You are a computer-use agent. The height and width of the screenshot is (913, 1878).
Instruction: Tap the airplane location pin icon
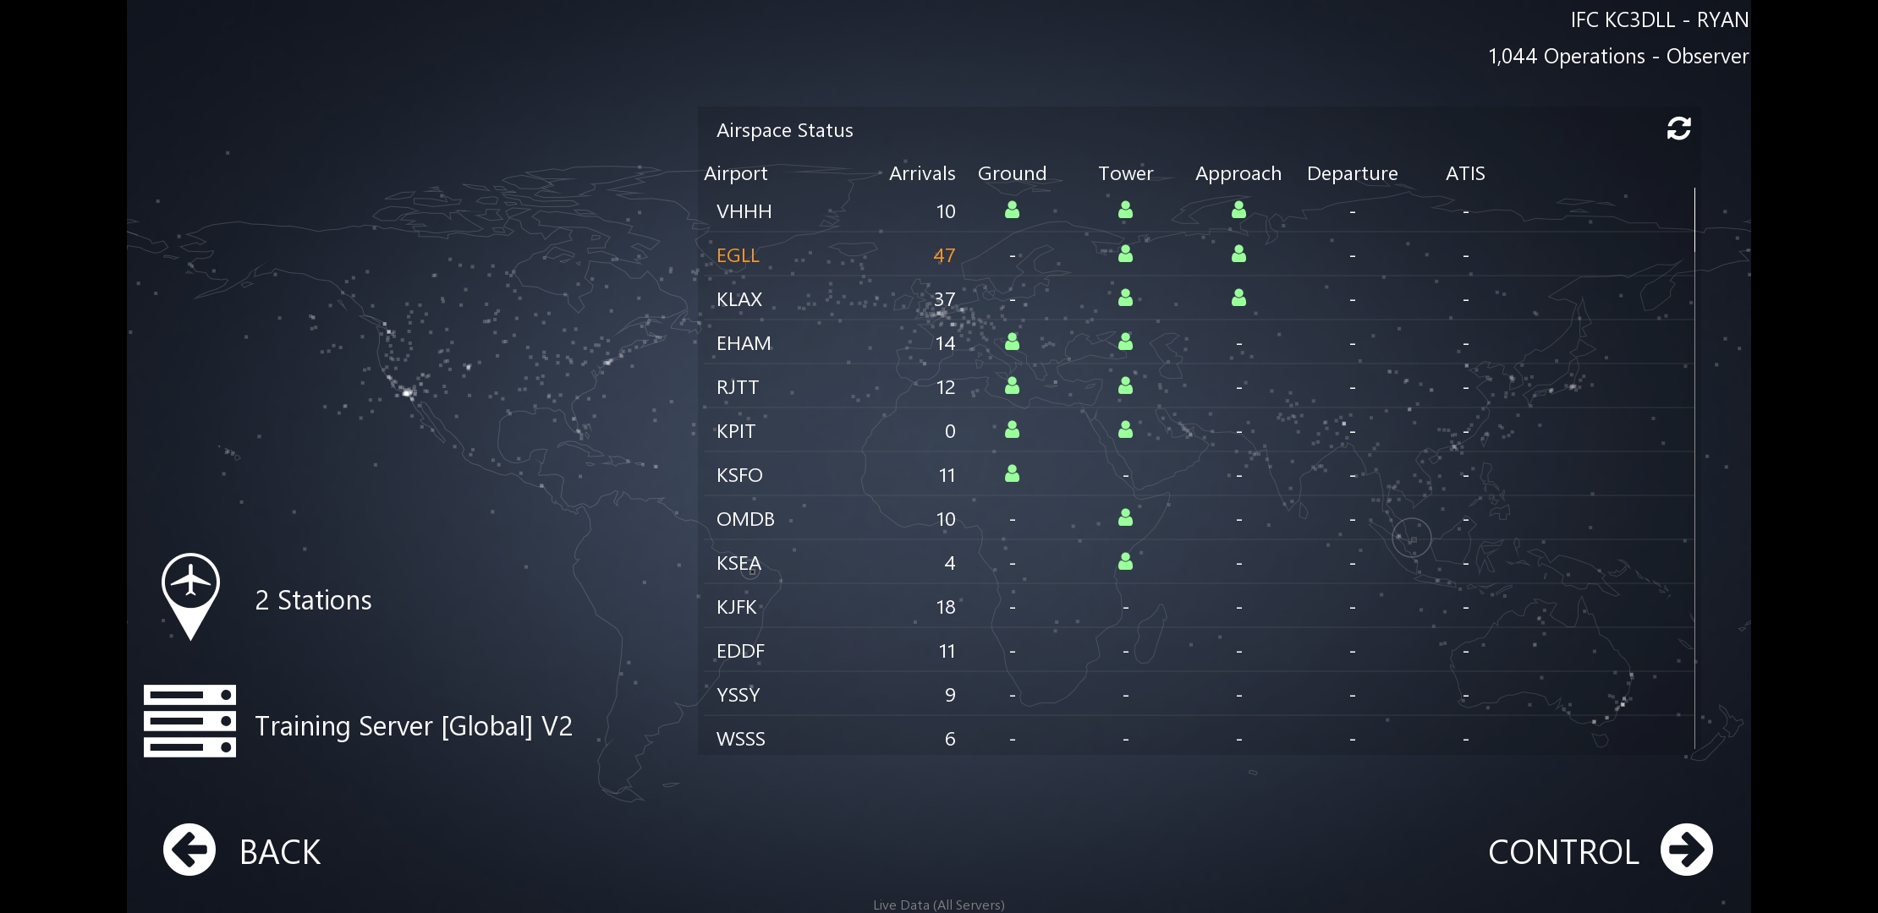pos(190,594)
